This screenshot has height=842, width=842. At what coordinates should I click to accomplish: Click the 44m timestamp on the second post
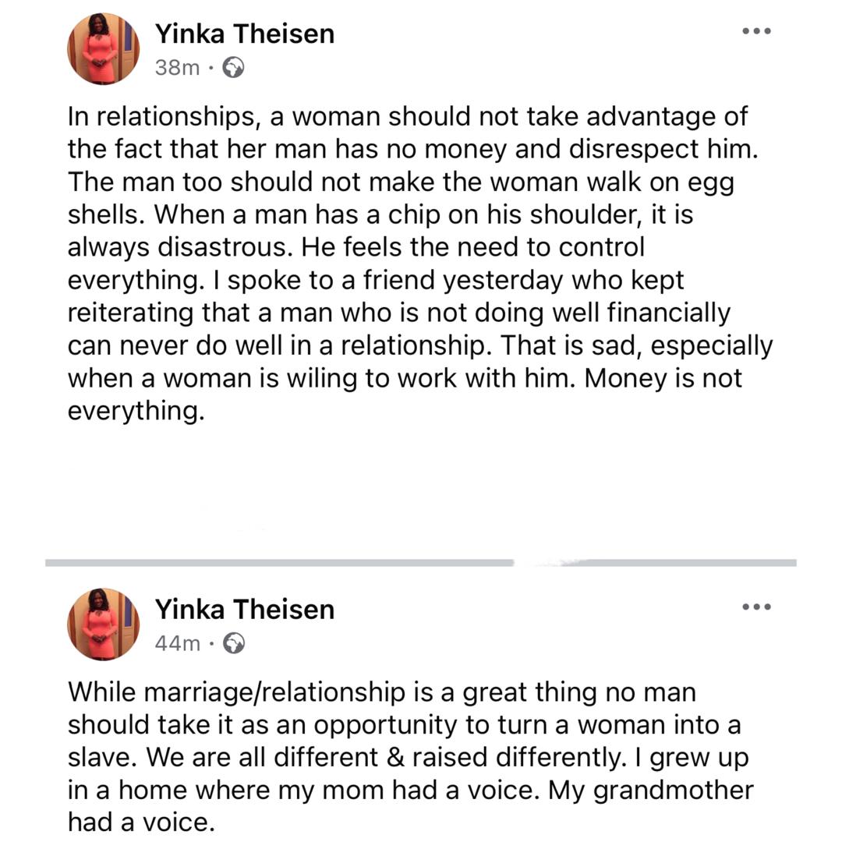click(x=177, y=643)
